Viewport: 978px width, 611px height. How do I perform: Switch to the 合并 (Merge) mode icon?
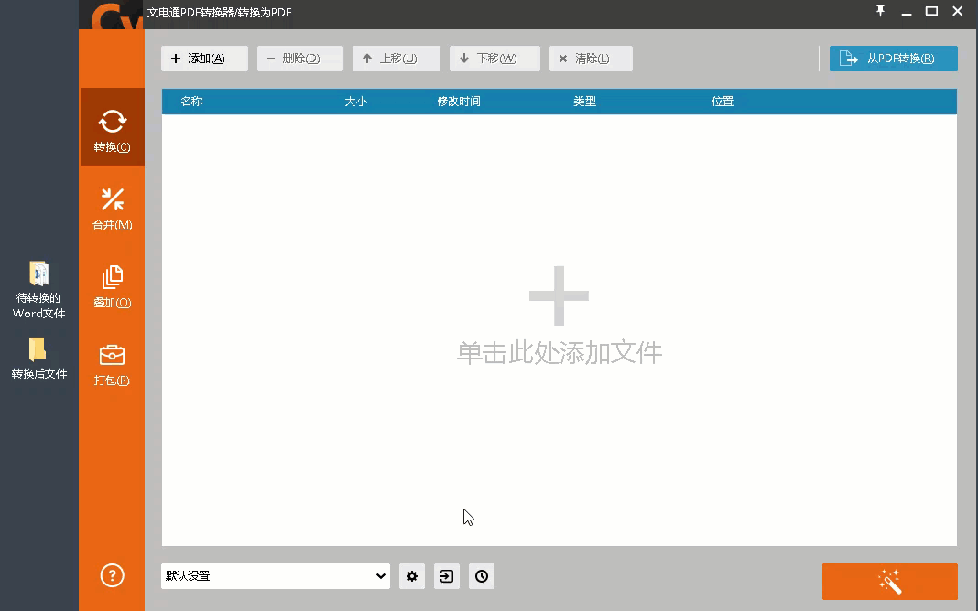pos(112,208)
